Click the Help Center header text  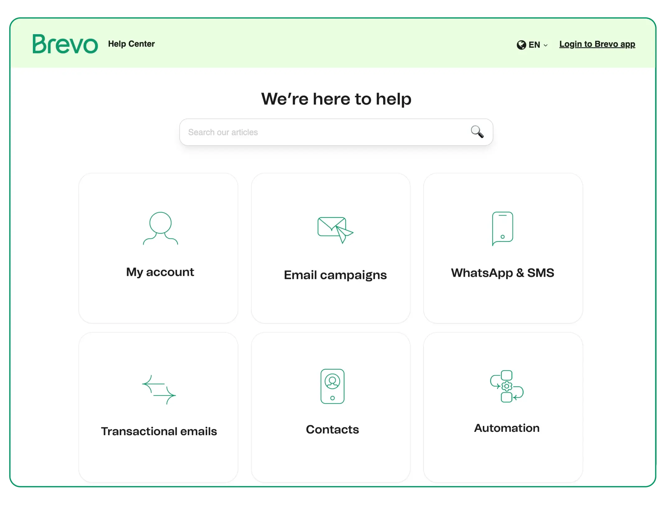[131, 44]
